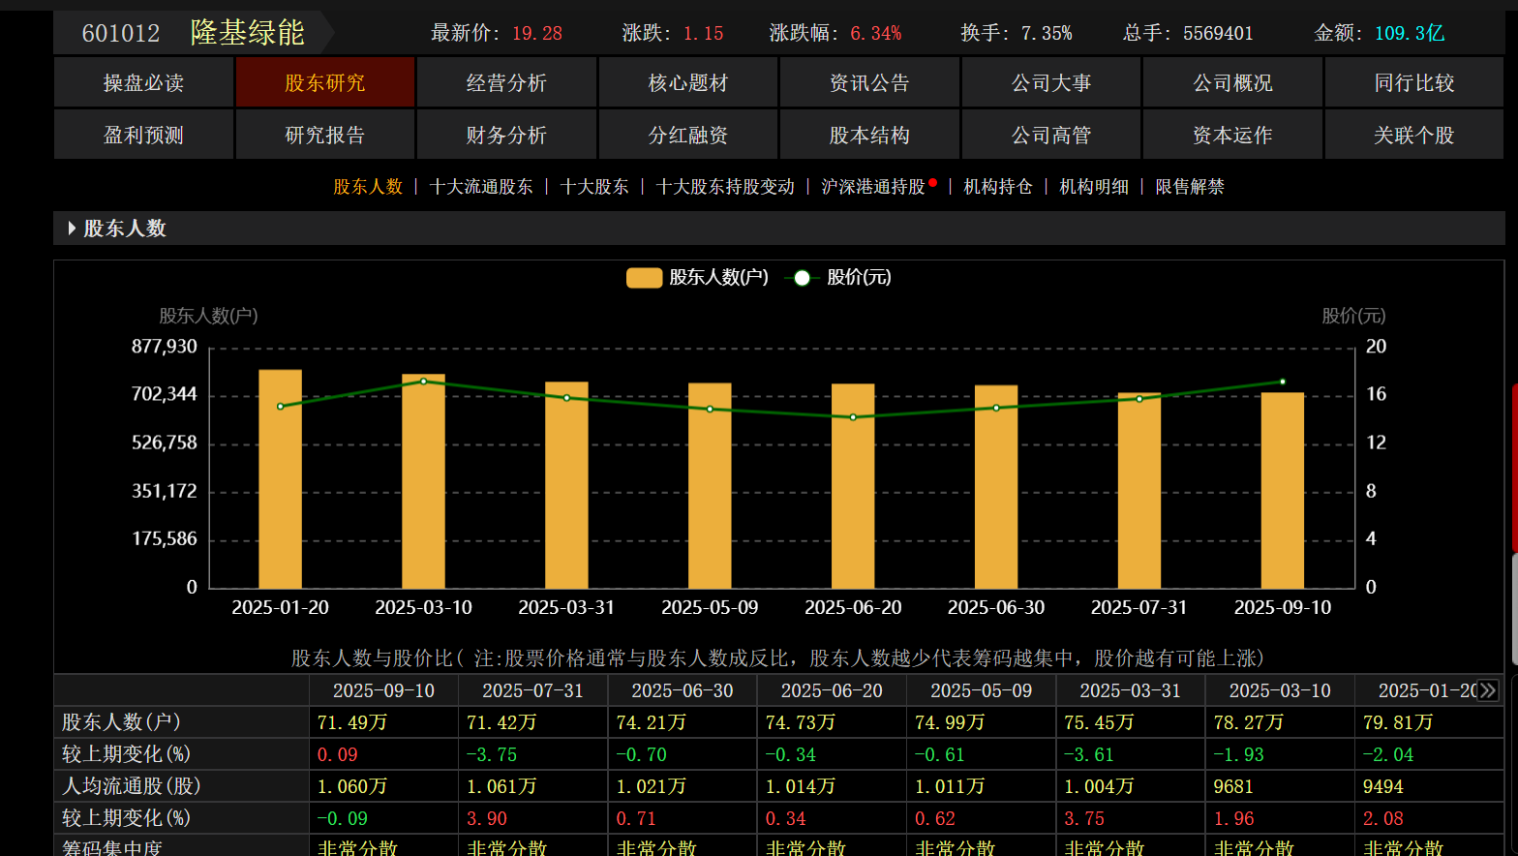The width and height of the screenshot is (1518, 856).
Task: Jump to 十大股东 section
Action: [x=594, y=187]
